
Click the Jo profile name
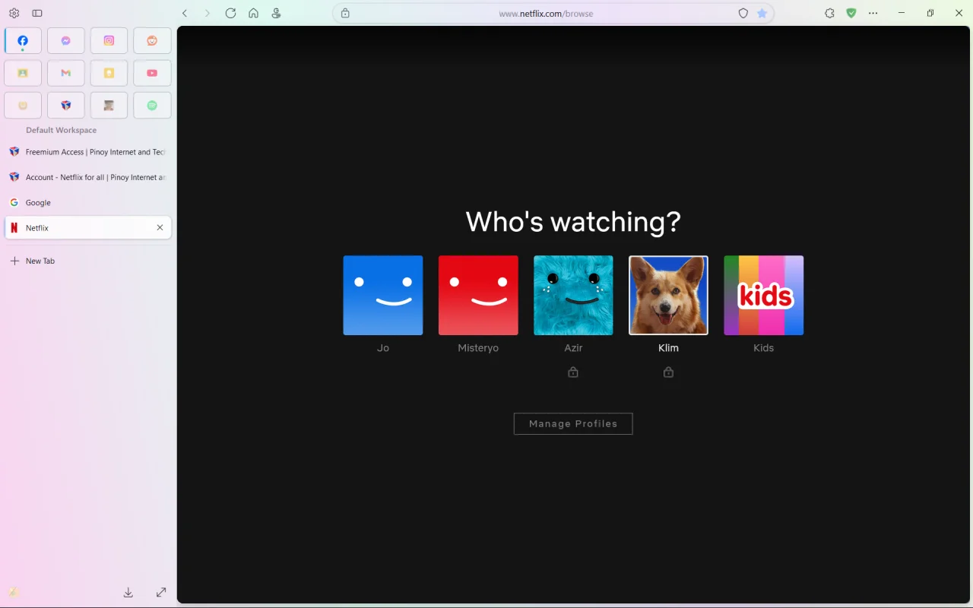383,348
